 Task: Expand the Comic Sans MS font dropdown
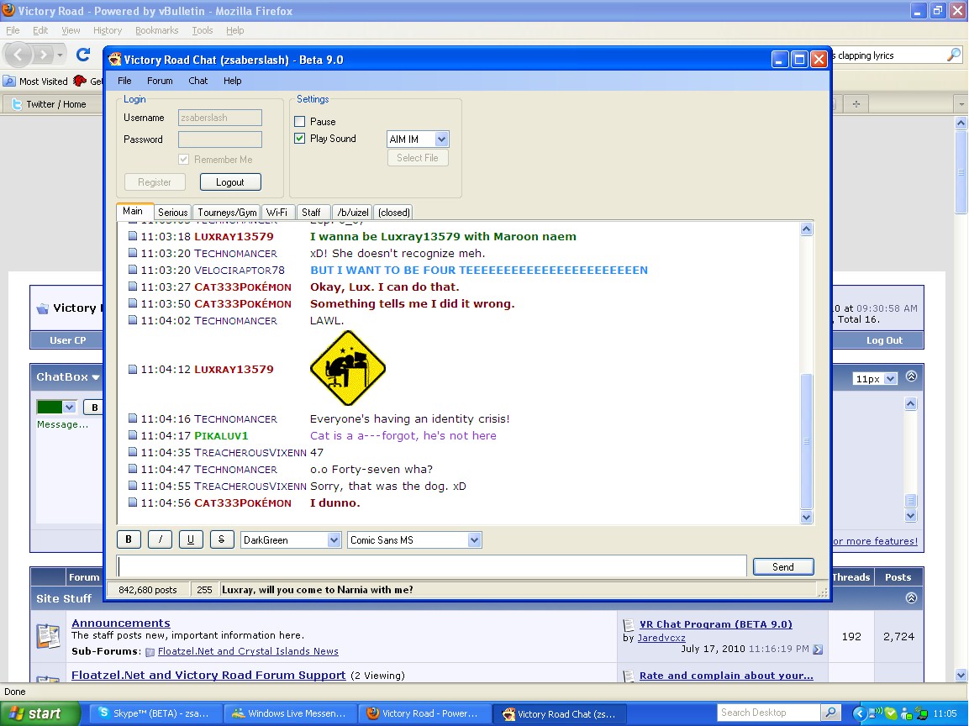coord(474,540)
